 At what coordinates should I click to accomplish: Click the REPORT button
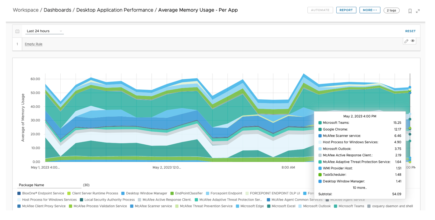coord(346,10)
